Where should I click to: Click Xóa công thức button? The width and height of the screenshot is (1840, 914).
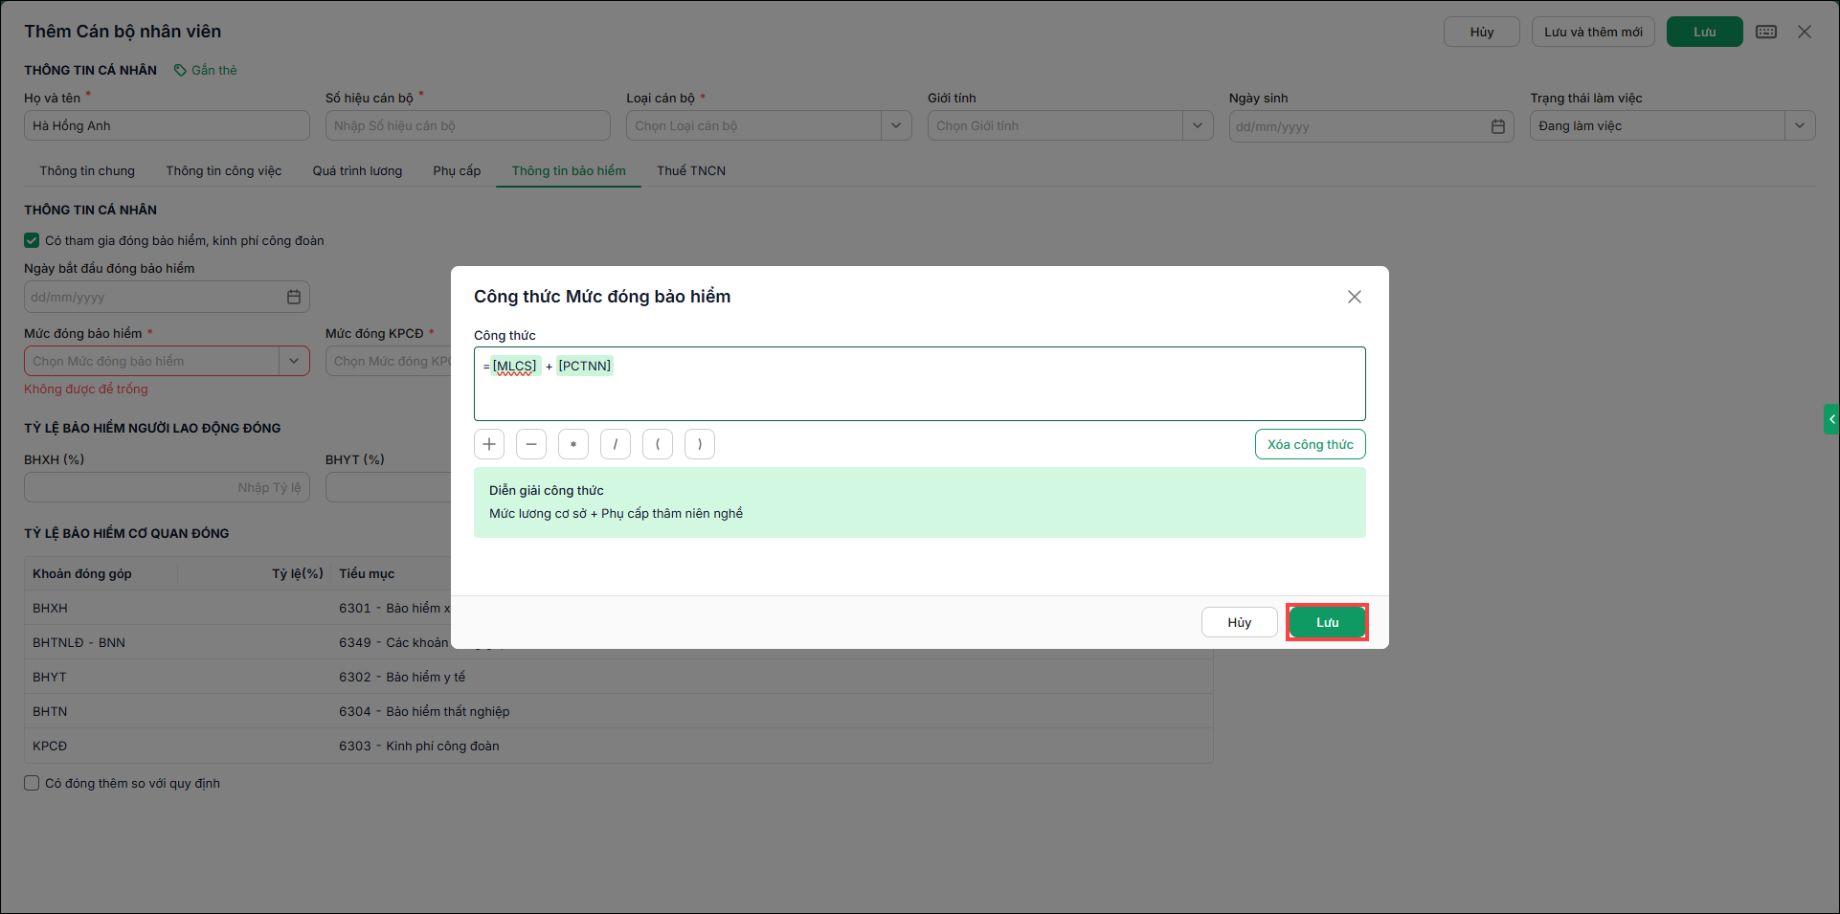[1311, 444]
